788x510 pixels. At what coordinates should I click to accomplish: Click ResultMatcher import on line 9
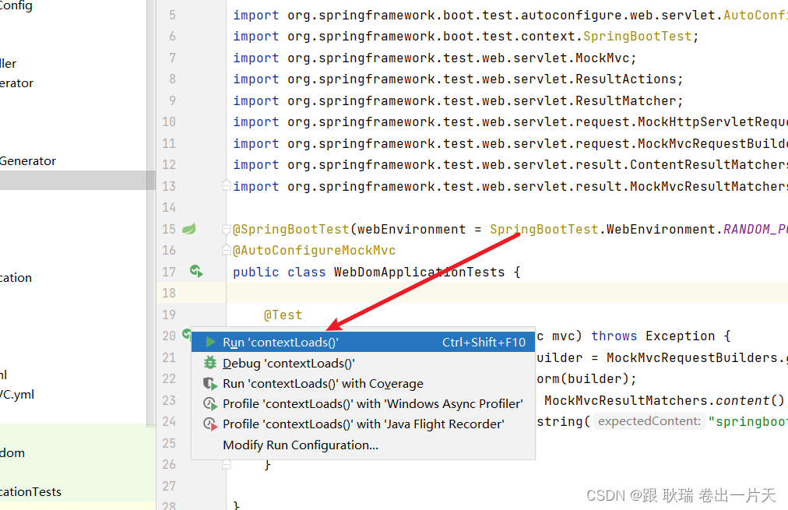click(626, 100)
